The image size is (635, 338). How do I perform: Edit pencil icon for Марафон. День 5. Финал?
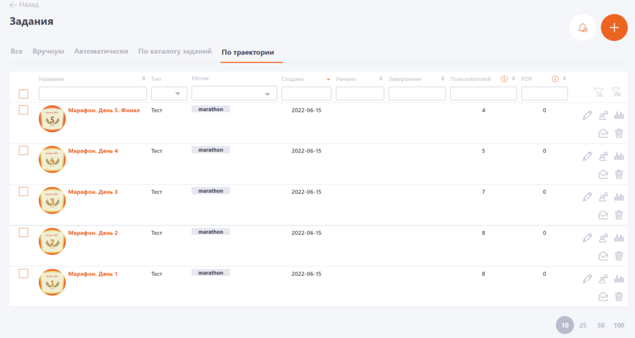587,115
